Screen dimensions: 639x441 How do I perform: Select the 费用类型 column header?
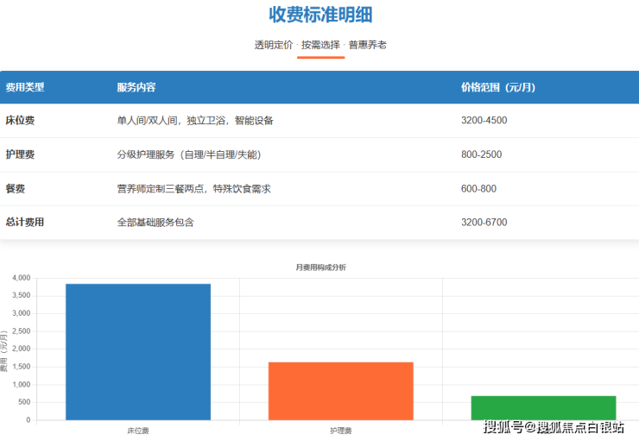click(x=25, y=87)
